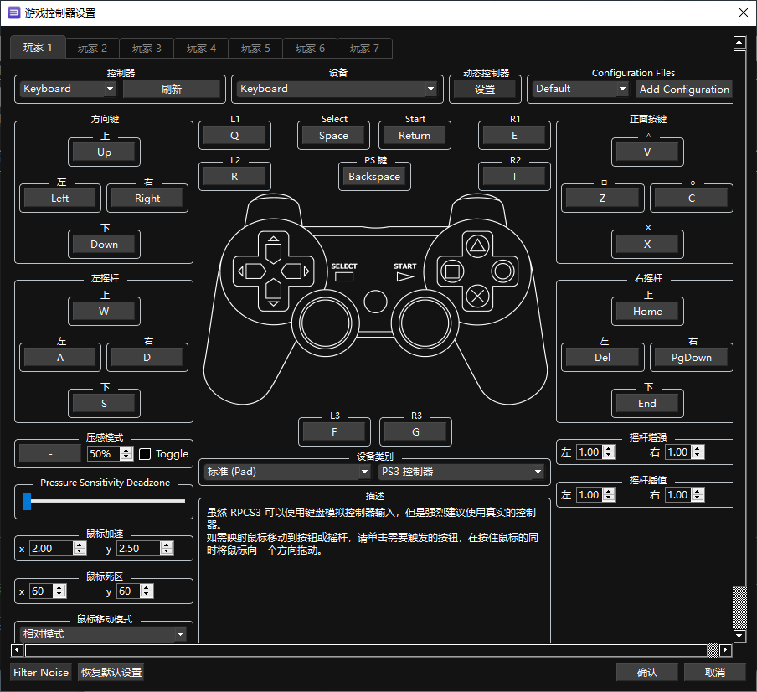757x692 pixels.
Task: Change the Start binding Return
Action: 415,136
